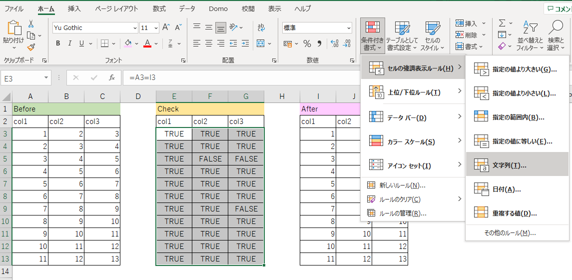Click the accounting currency format icon
572x280 pixels.
tap(288, 44)
